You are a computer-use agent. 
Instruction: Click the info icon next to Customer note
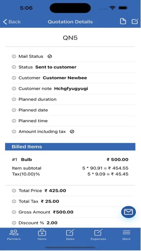14,88
